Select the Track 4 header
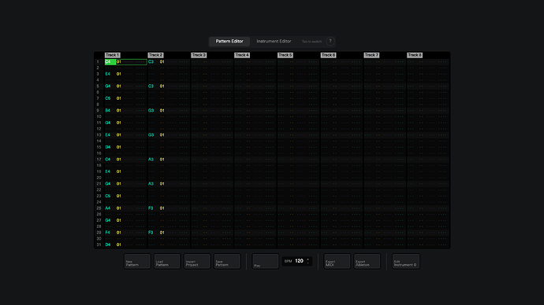 (242, 55)
